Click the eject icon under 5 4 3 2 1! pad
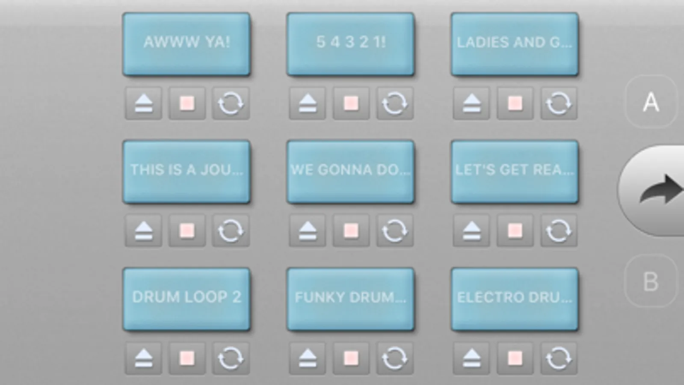The height and width of the screenshot is (385, 684). coord(307,104)
